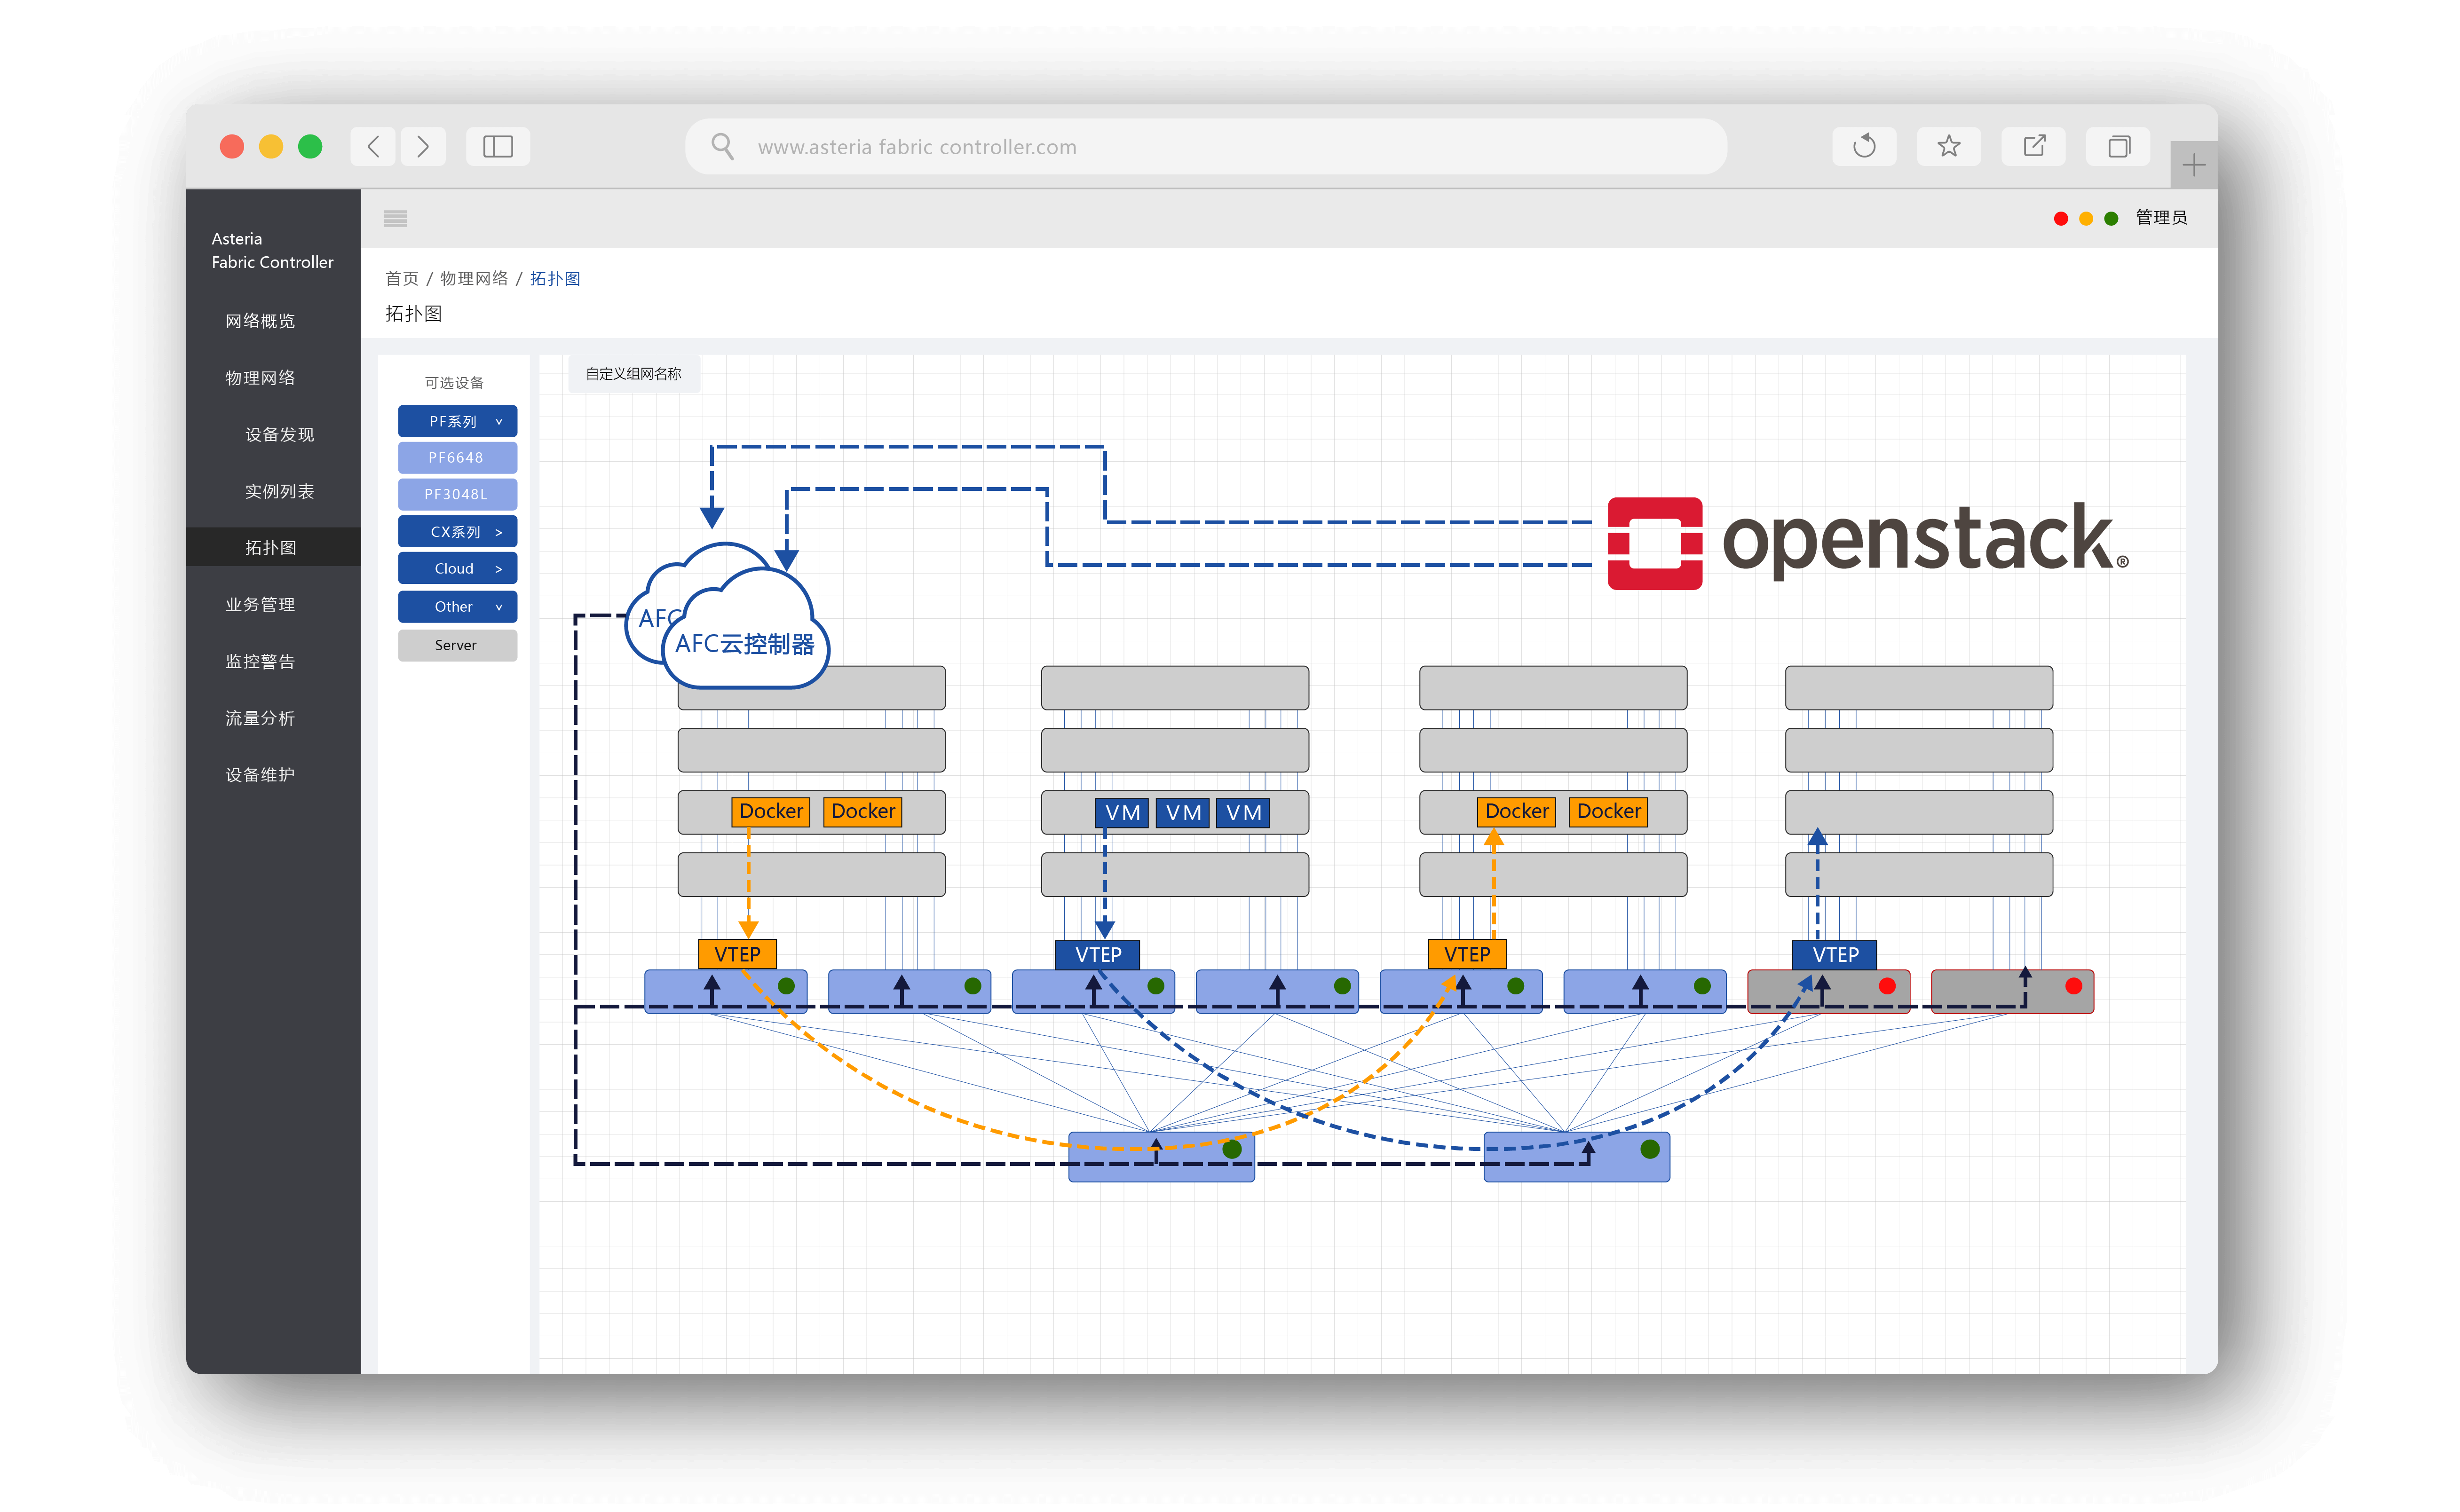Collapse the Other device dropdown
The width and height of the screenshot is (2460, 1512).
click(457, 607)
